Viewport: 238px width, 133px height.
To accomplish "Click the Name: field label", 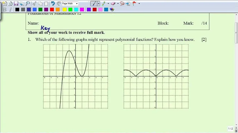I will (x=33, y=23).
